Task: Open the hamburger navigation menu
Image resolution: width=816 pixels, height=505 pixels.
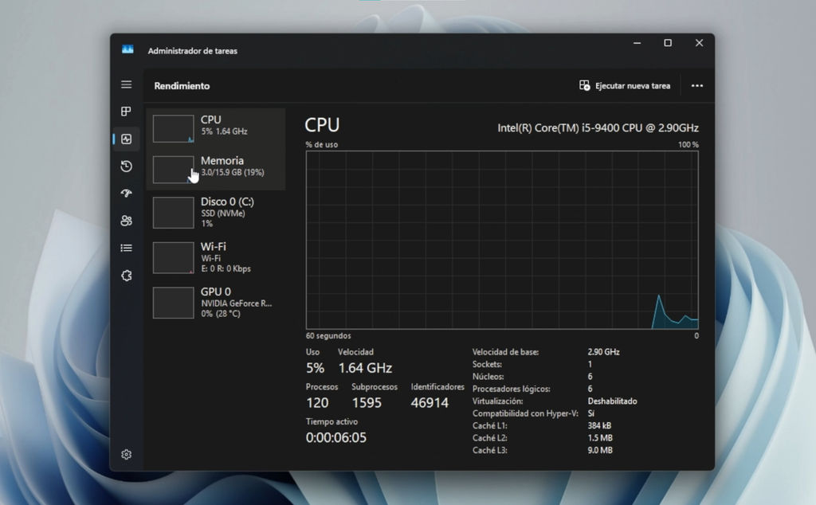Action: (x=127, y=84)
